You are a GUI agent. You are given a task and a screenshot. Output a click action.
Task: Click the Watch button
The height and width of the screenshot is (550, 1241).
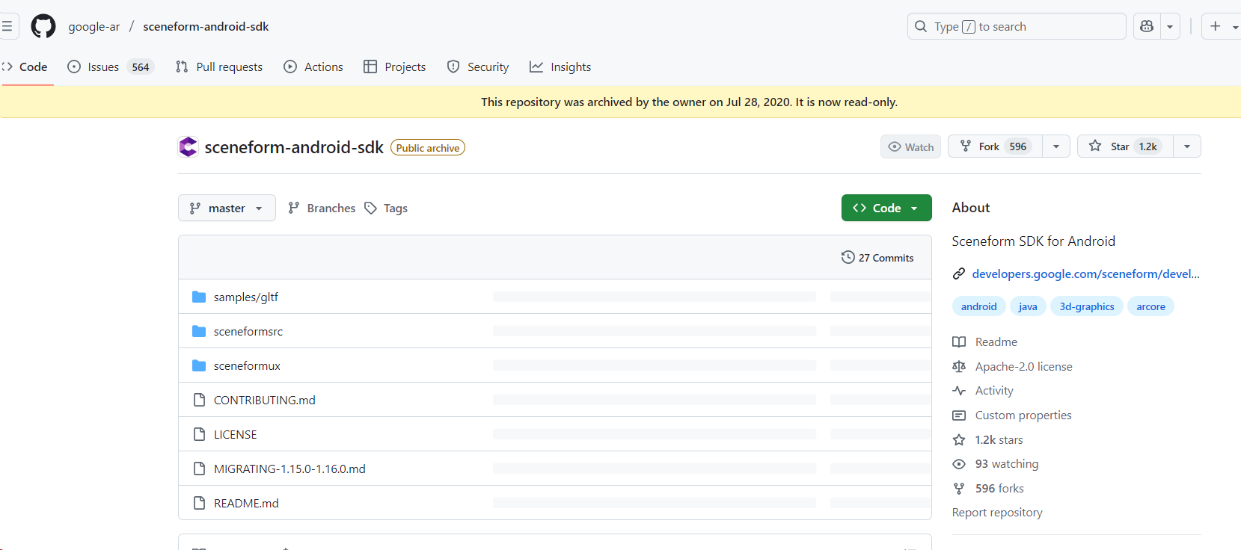click(910, 146)
